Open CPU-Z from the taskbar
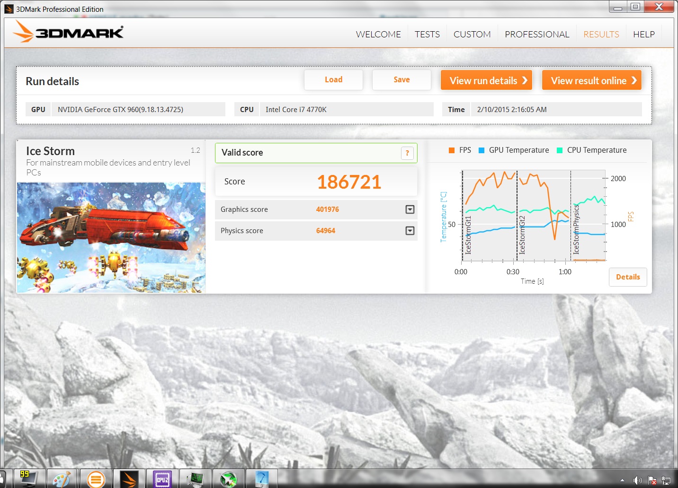Image resolution: width=678 pixels, height=488 pixels. pos(162,479)
